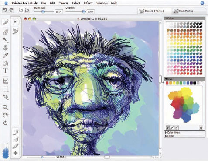The image size is (208, 162).
Task: Open the Canvas menu
Action: pos(64,3)
